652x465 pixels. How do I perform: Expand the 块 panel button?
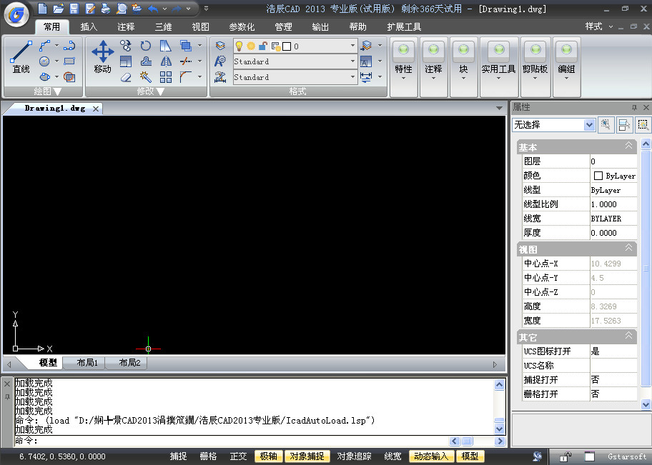pos(463,66)
